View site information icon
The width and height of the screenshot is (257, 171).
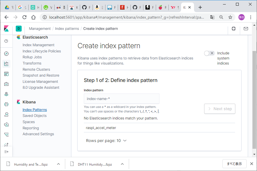[45, 17]
